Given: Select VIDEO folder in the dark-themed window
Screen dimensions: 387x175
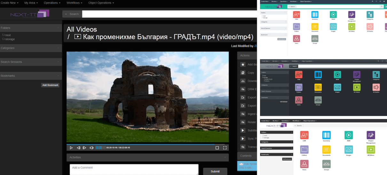Looking at the screenshot, I should pos(267,81).
